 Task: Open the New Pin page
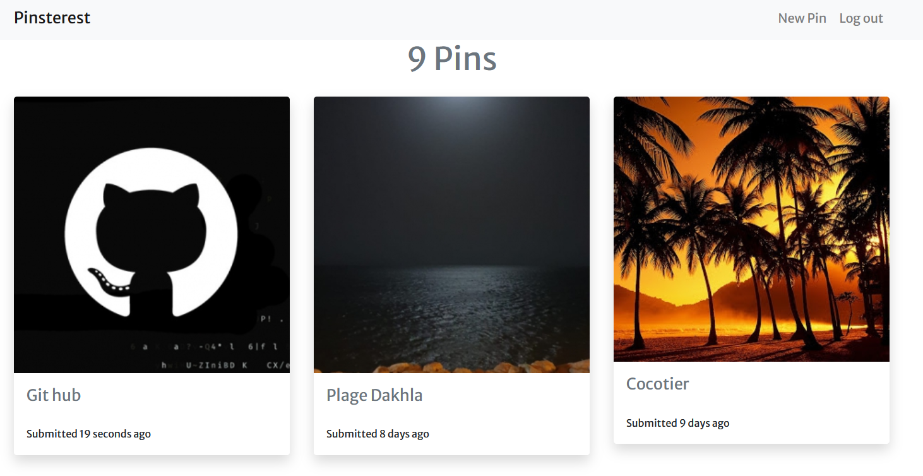coord(802,18)
